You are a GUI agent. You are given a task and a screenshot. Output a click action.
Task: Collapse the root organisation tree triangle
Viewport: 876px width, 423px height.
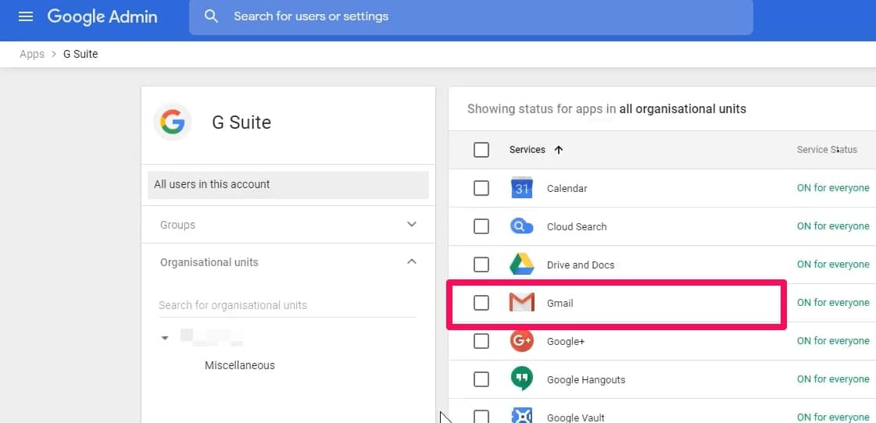[165, 338]
